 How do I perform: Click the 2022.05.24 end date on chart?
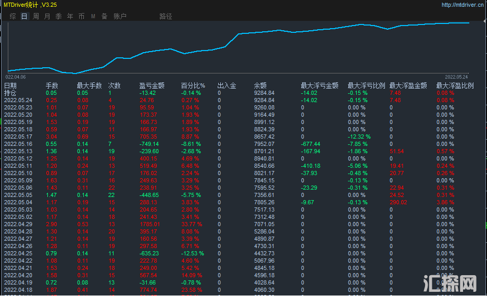click(x=457, y=77)
